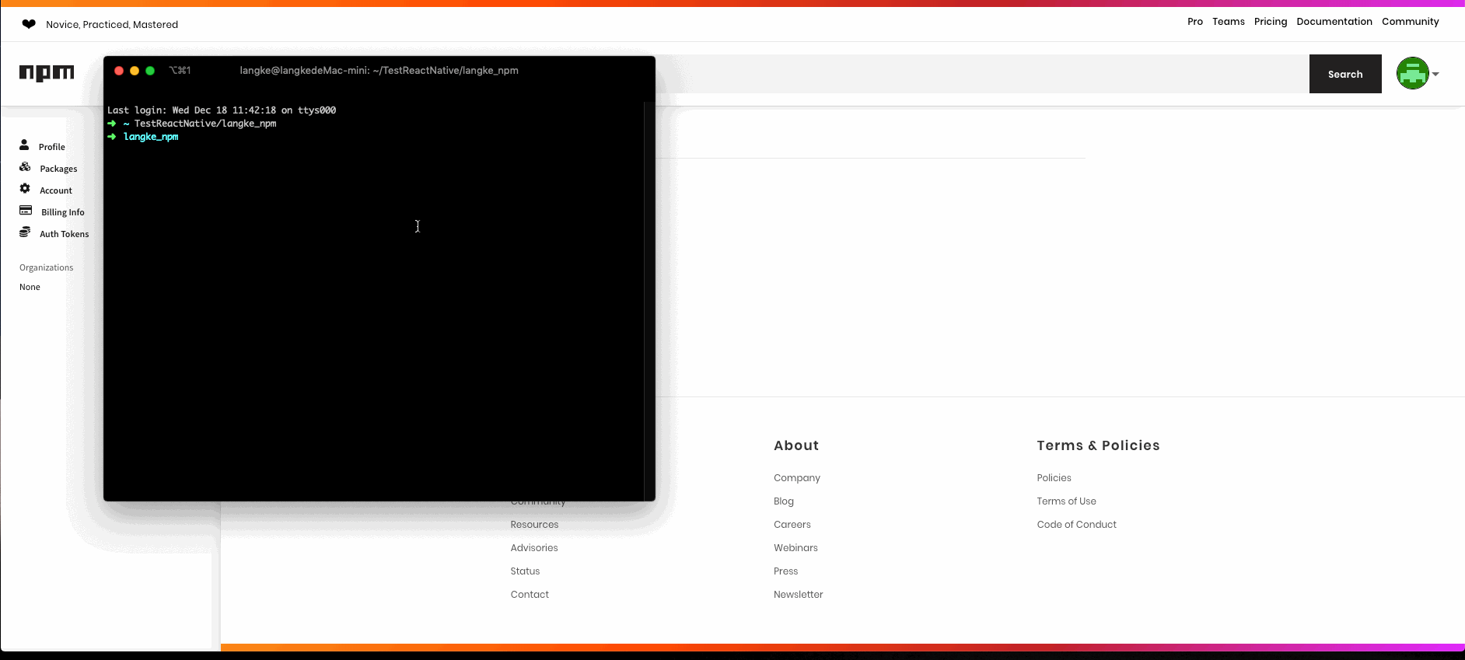Image resolution: width=1465 pixels, height=660 pixels.
Task: Open the Code of Conduct link
Action: tap(1076, 525)
